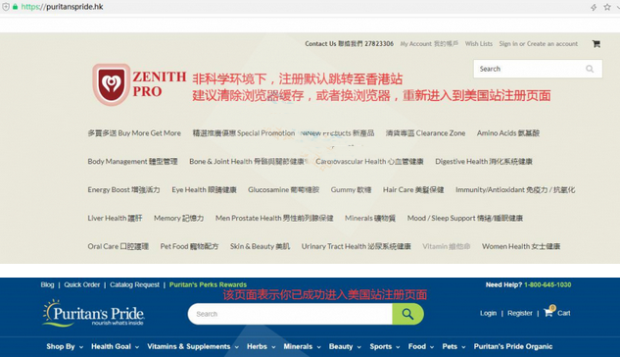Click the Puritan's Pride logo
Viewport: 620px width, 357px height.
(93, 313)
